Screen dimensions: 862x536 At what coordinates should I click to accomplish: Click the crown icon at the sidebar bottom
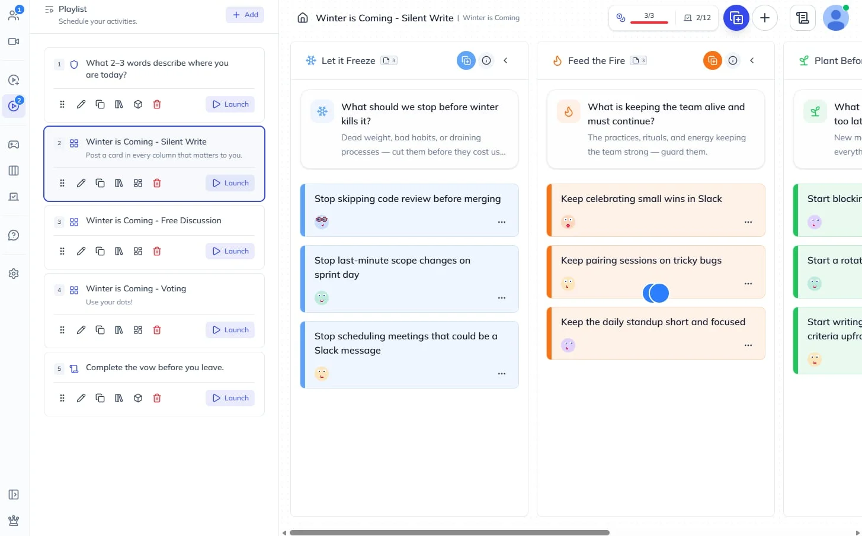(14, 521)
